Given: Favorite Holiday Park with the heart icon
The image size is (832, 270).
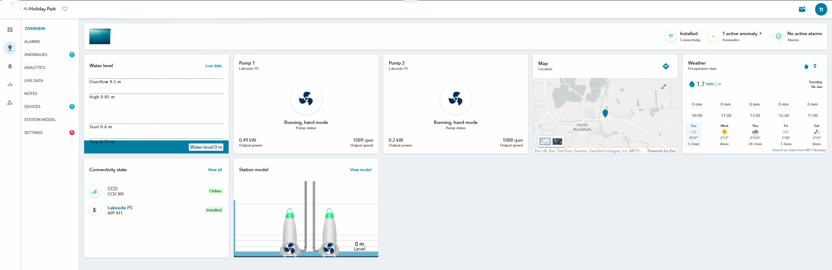Looking at the screenshot, I should (65, 9).
